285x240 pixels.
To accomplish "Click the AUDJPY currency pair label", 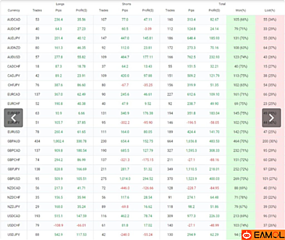I will point(14,38).
